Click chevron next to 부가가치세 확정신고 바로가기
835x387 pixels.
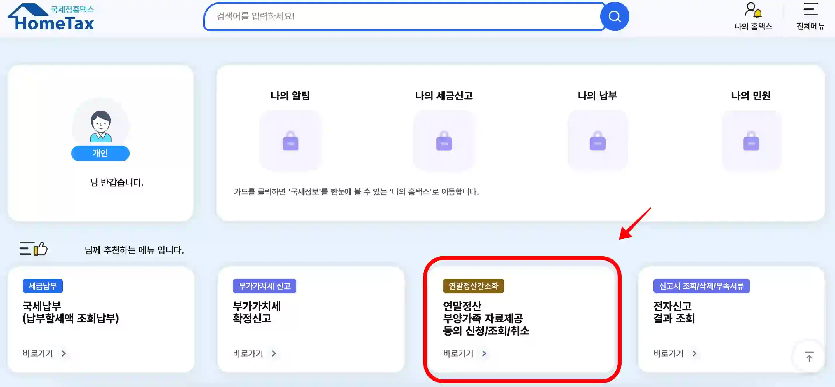tap(274, 353)
